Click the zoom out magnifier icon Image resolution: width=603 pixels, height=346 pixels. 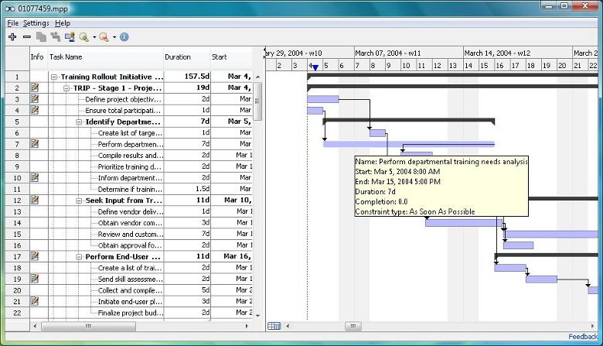tap(104, 36)
